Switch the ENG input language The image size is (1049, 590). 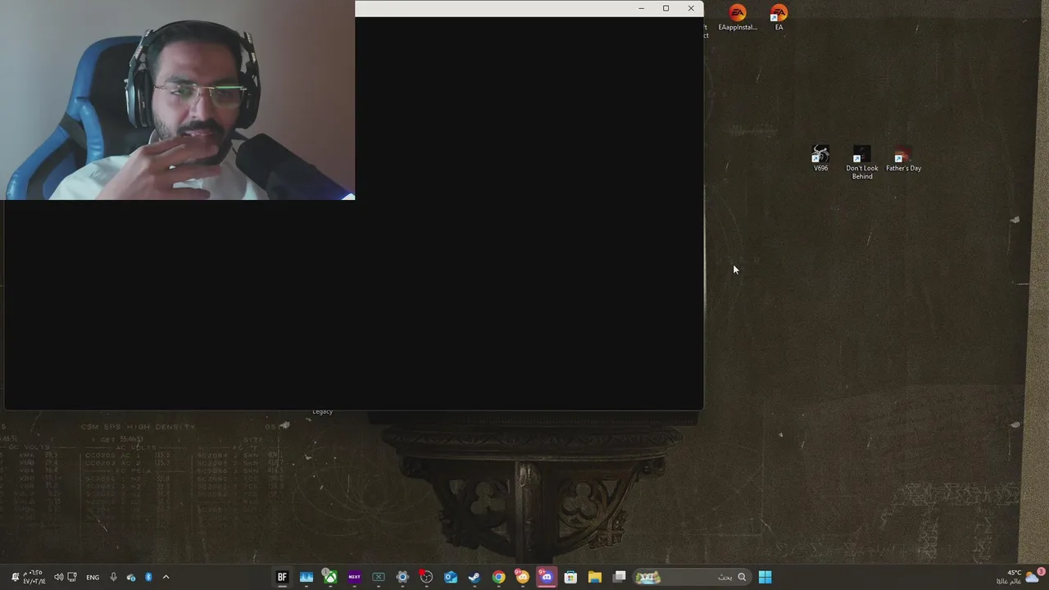point(93,577)
